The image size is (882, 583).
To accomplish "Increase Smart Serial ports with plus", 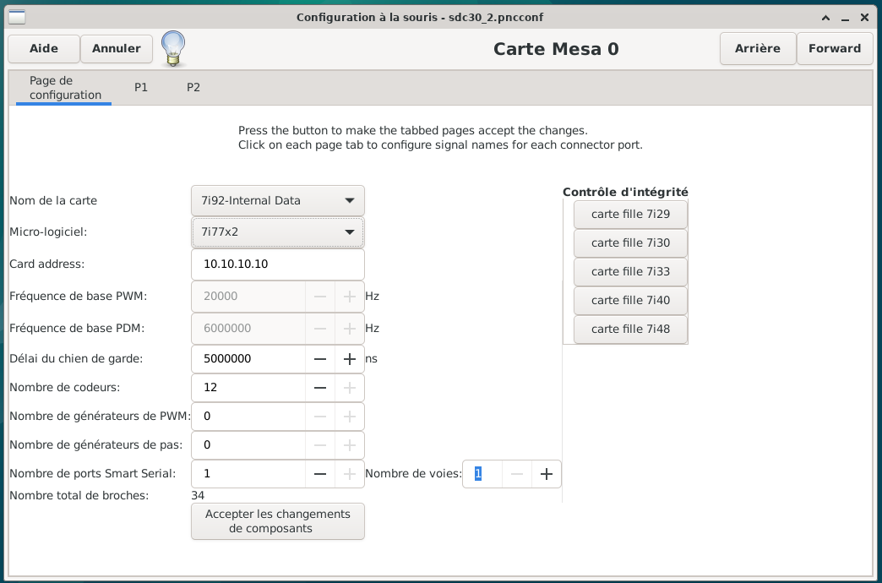I will [x=349, y=474].
